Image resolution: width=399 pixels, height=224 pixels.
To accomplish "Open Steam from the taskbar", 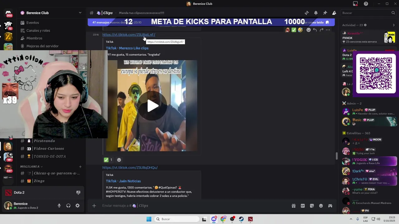I will (x=241, y=219).
